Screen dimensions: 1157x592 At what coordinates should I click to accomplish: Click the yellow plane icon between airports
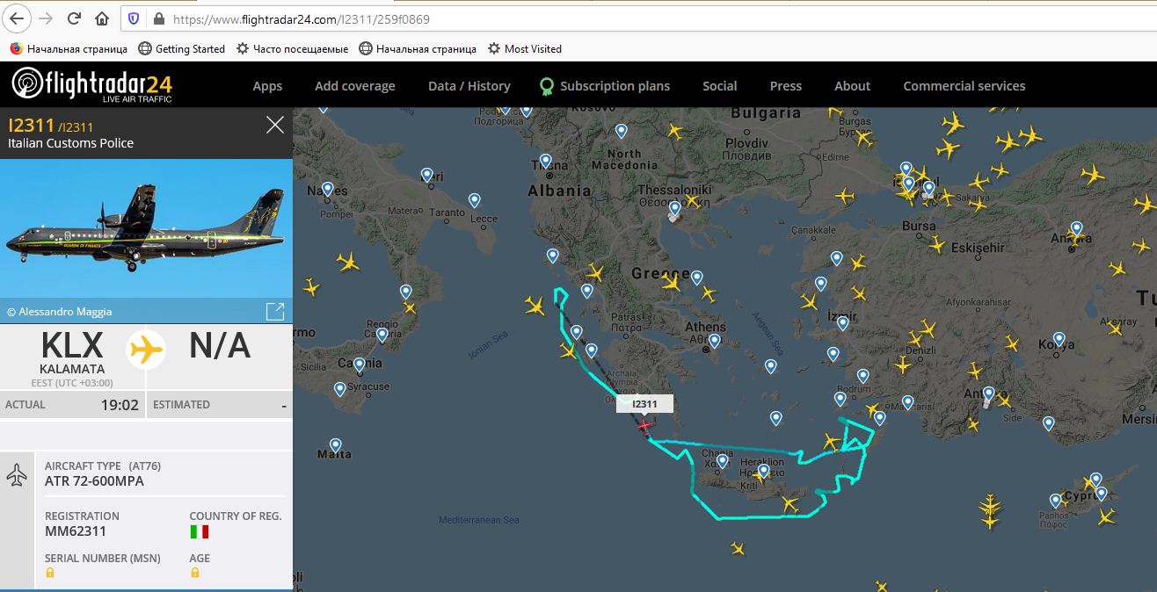146,349
